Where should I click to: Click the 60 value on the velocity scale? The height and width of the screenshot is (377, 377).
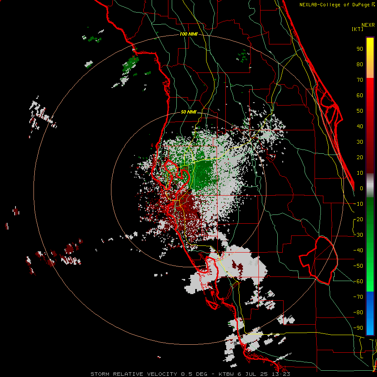(x=360, y=95)
